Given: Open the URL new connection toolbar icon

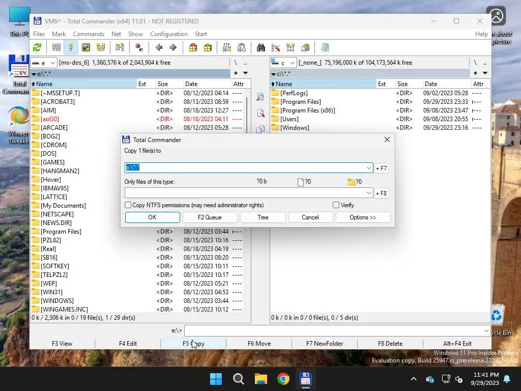Looking at the screenshot, I should click(x=242, y=47).
